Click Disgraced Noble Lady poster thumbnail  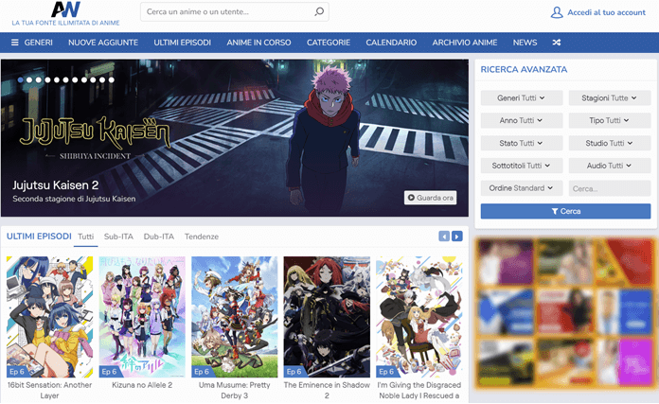(x=419, y=317)
